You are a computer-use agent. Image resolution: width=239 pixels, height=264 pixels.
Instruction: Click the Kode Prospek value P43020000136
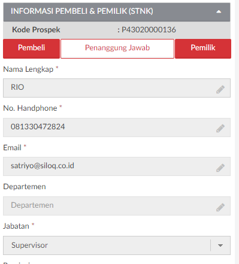149,30
